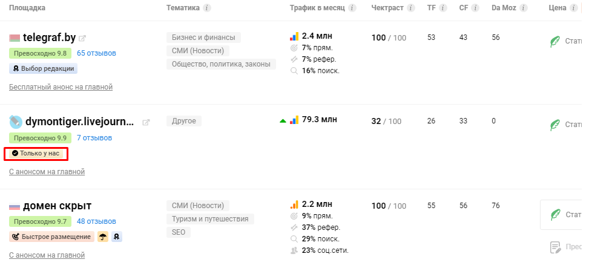Click green feather icon in telegraf.by row

click(x=554, y=41)
